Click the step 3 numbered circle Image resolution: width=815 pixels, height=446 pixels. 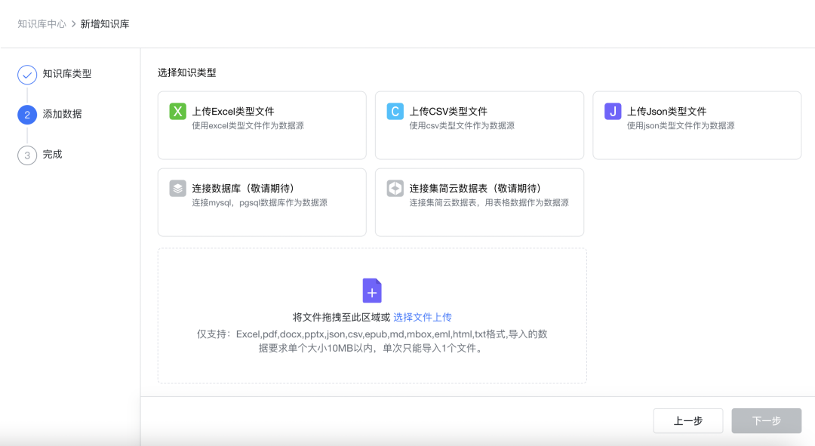[x=27, y=155]
